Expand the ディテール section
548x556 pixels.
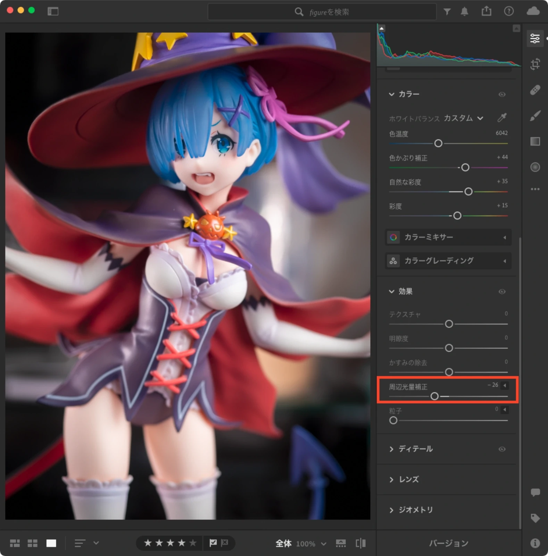coord(391,449)
